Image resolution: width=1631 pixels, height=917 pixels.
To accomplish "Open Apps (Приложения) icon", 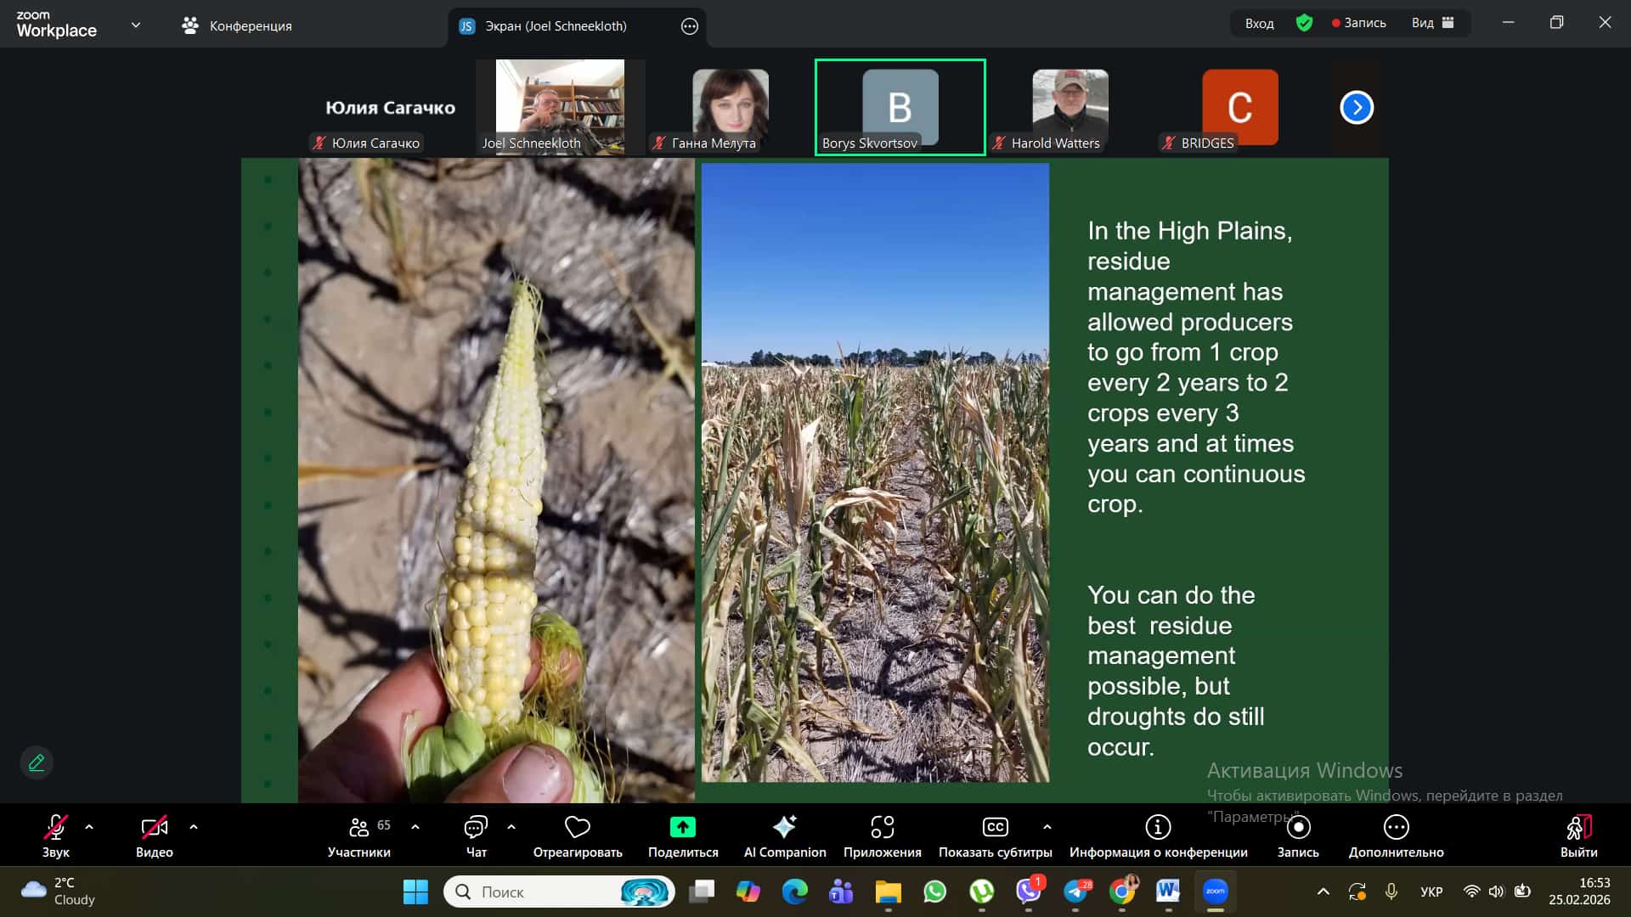I will coord(882,828).
